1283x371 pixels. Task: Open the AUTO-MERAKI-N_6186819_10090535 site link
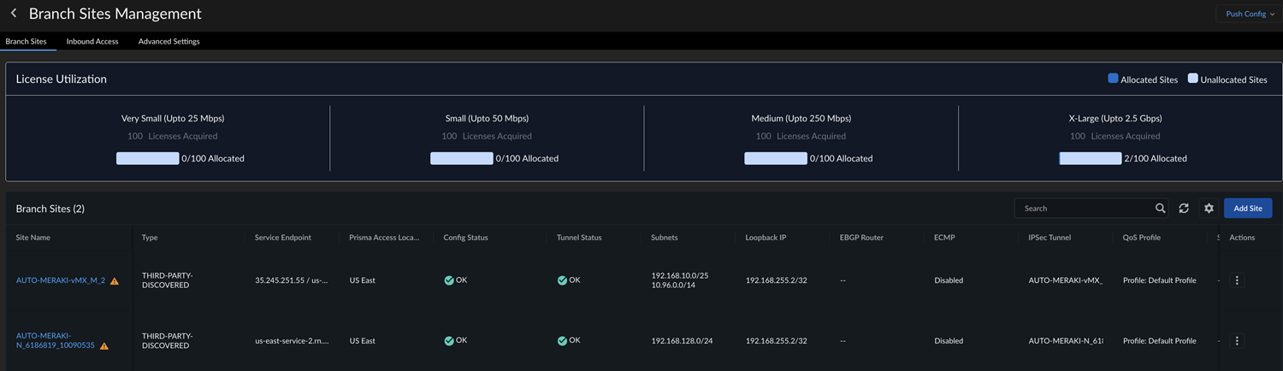click(x=55, y=340)
